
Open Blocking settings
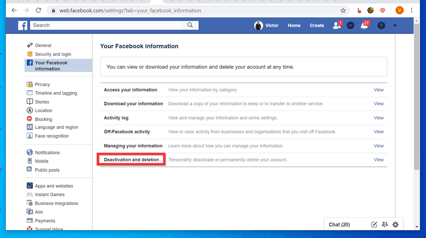point(44,119)
